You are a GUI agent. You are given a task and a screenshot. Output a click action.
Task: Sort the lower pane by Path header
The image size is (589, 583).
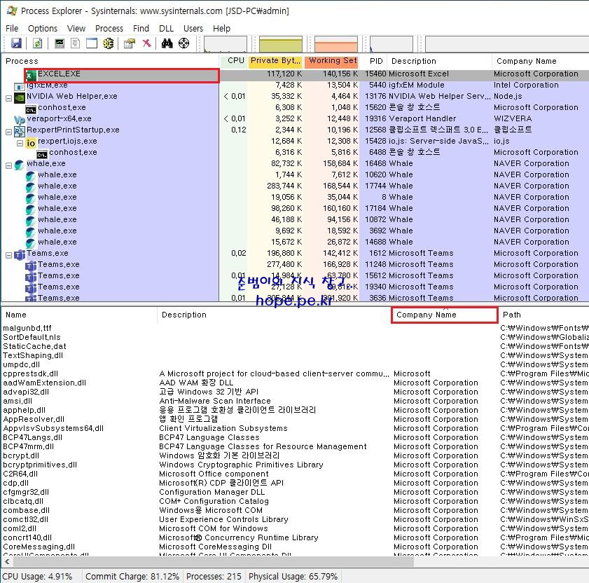click(x=543, y=315)
